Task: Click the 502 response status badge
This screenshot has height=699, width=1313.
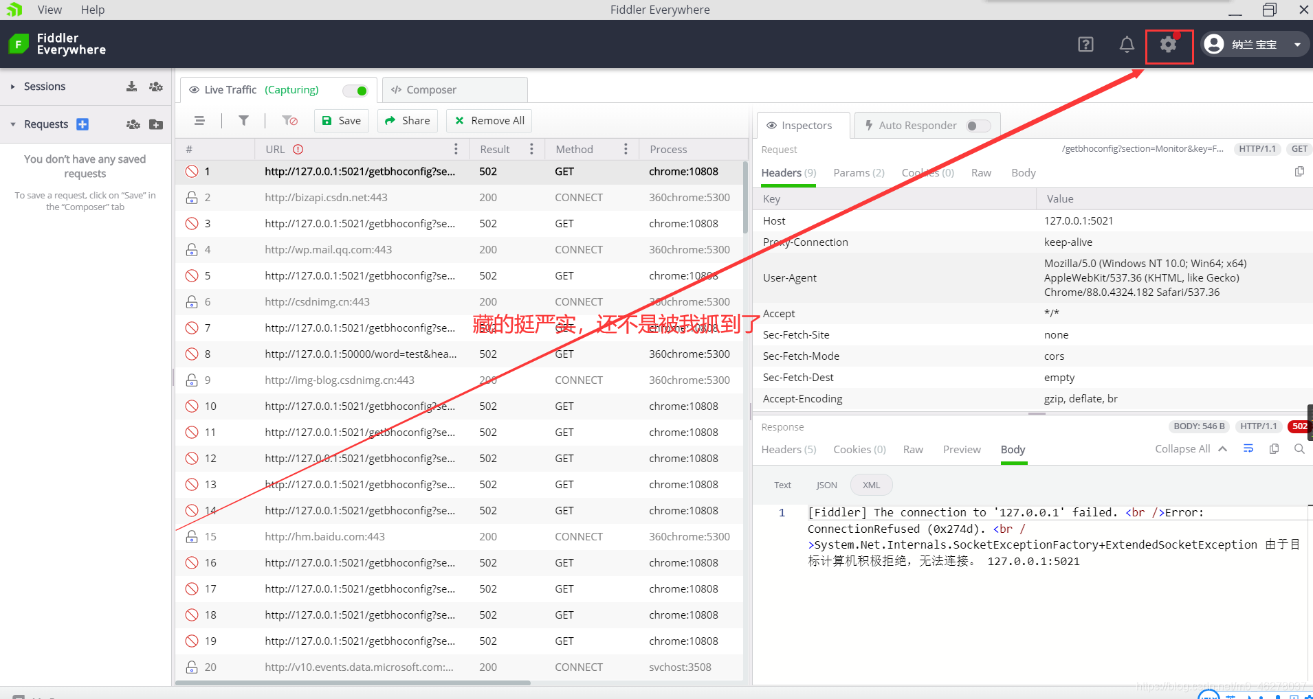Action: tap(1299, 426)
